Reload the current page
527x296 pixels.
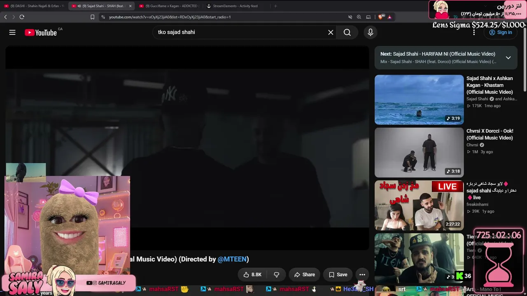coord(22,17)
